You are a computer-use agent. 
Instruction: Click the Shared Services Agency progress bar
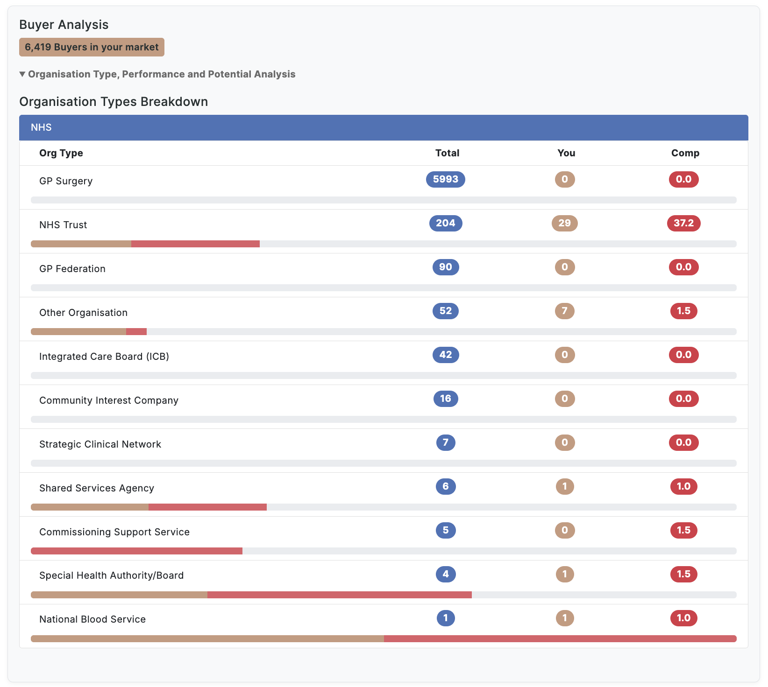(x=384, y=507)
